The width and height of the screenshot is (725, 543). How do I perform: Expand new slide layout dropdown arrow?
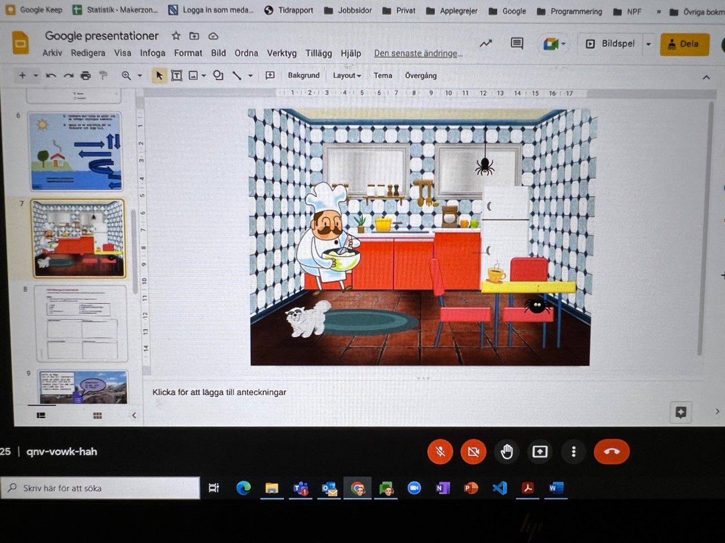click(36, 75)
